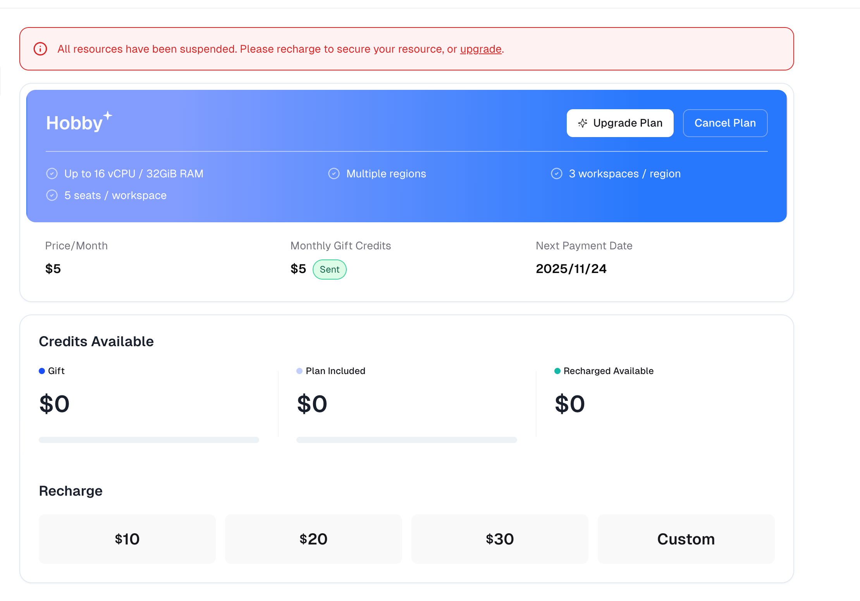860x601 pixels.
Task: Select the '3 workspaces / region' text
Action: coord(625,173)
